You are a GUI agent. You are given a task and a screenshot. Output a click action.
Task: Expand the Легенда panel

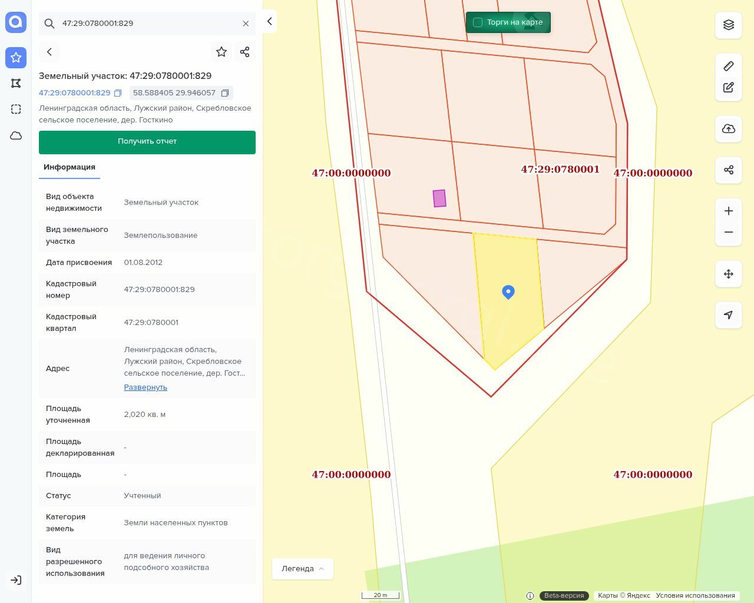(303, 569)
